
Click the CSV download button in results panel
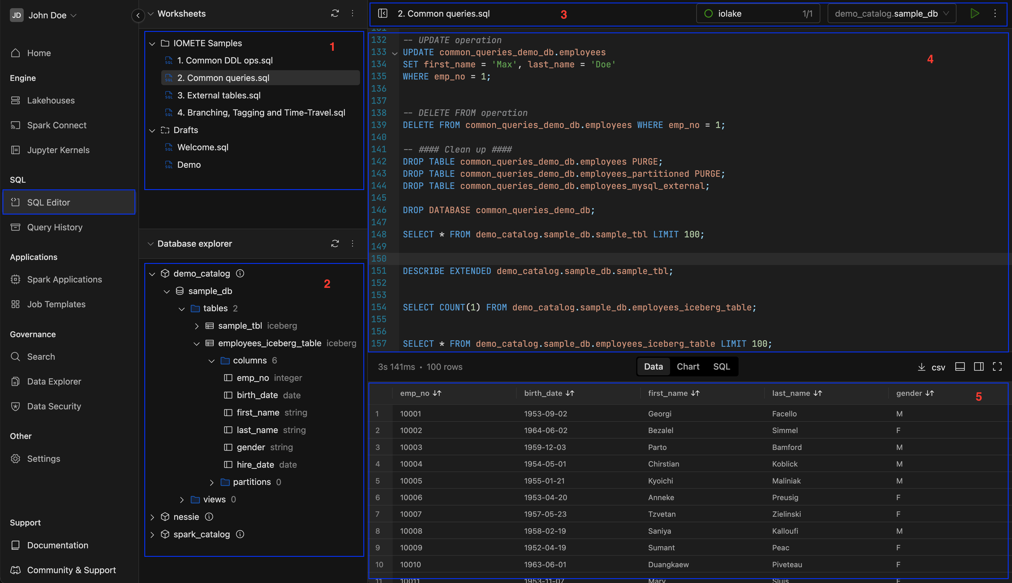[x=931, y=366]
